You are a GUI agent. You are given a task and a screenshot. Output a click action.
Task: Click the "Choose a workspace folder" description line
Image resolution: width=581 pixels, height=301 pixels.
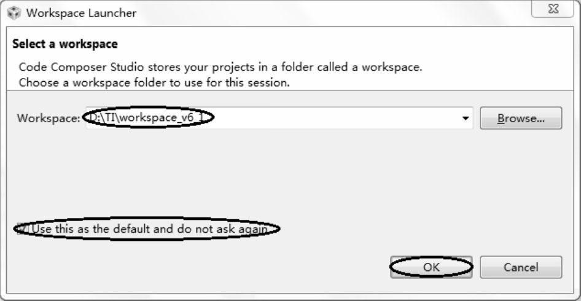coord(163,81)
